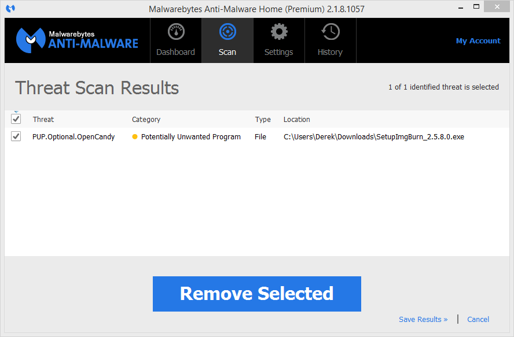The height and width of the screenshot is (337, 514).
Task: Sort results by the Category column header
Action: pyautogui.click(x=146, y=119)
